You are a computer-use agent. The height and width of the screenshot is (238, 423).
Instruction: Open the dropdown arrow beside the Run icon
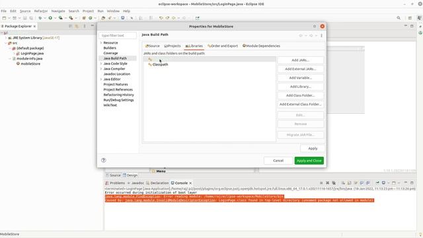click(x=55, y=18)
